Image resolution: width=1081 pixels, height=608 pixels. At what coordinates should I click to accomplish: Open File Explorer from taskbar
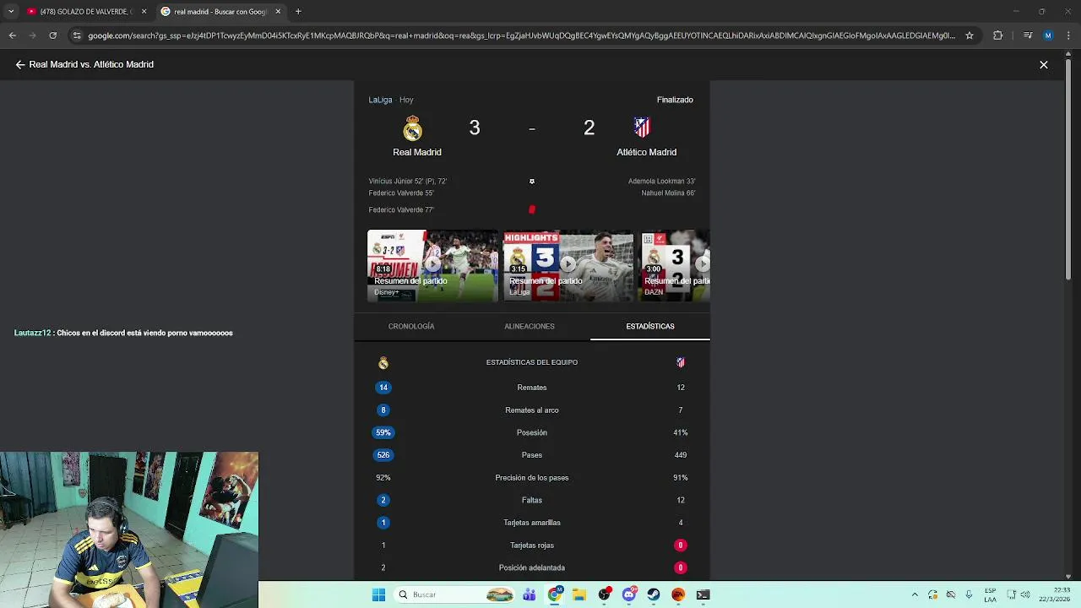(x=579, y=594)
